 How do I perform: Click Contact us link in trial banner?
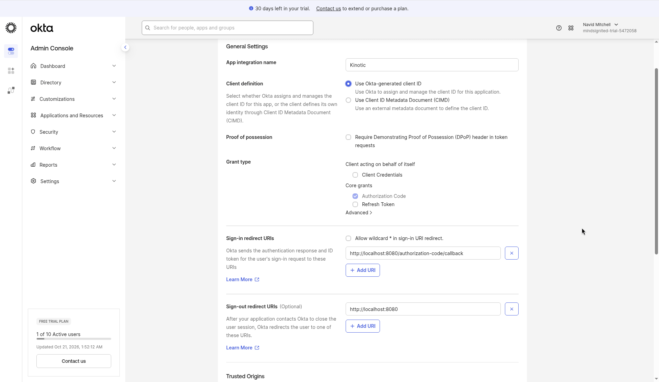point(328,9)
